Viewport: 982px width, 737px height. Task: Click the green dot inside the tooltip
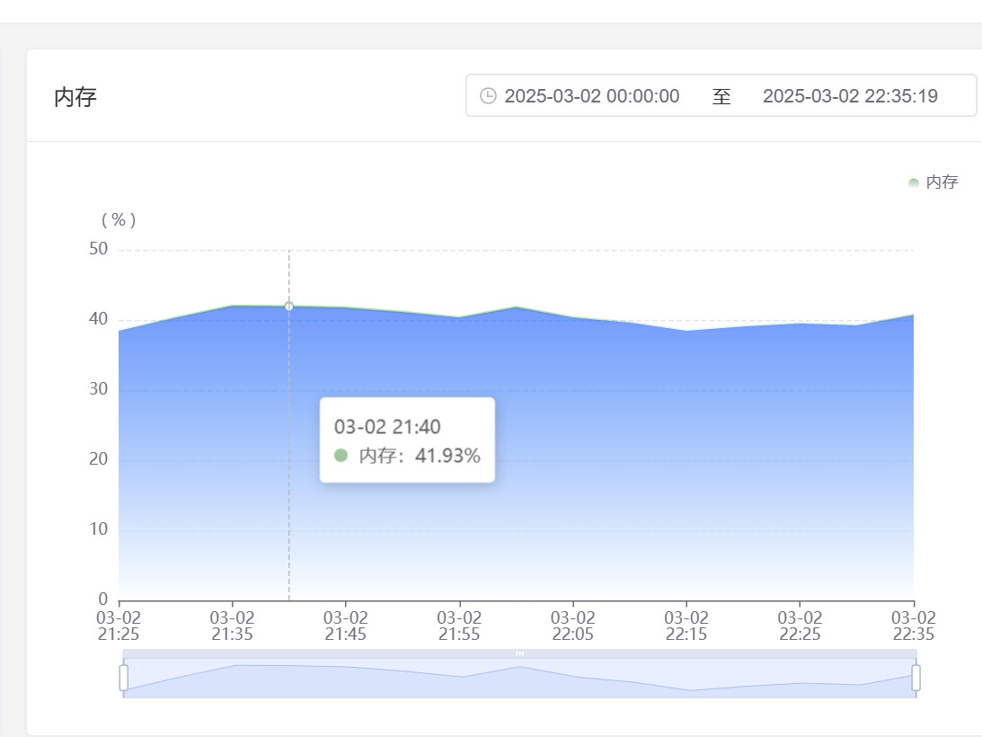[x=341, y=456]
